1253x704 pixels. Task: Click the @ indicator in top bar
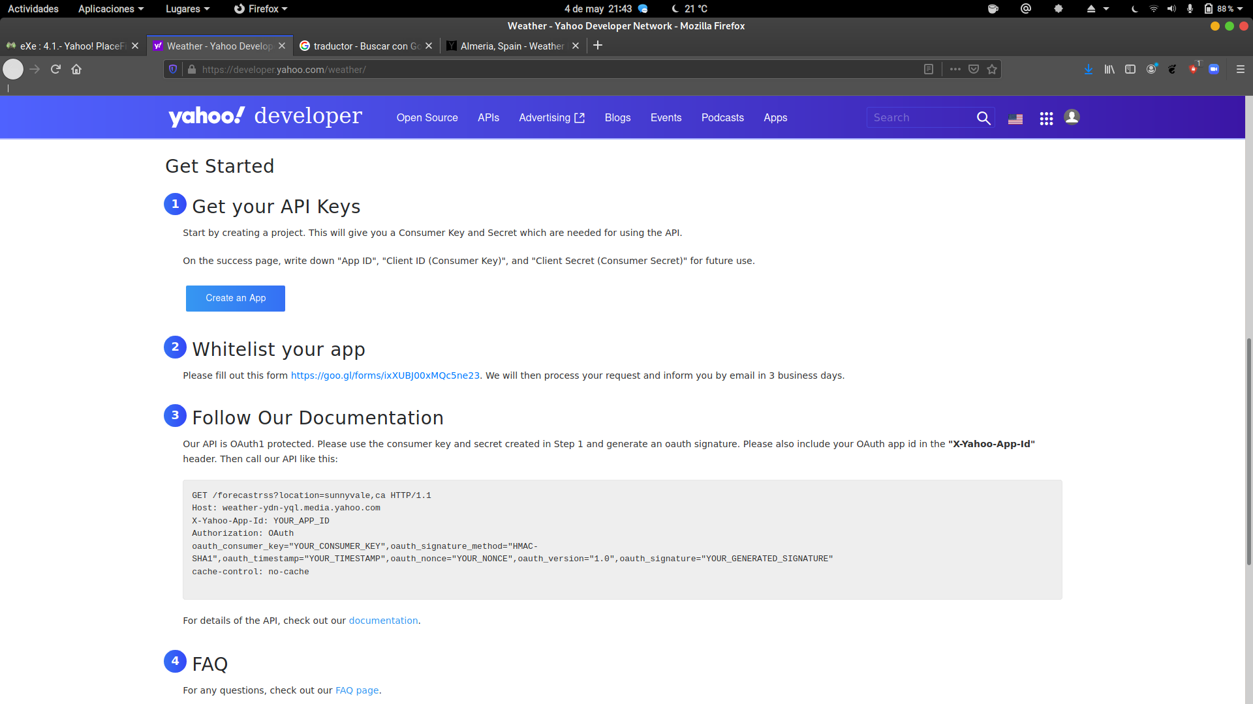point(1026,8)
